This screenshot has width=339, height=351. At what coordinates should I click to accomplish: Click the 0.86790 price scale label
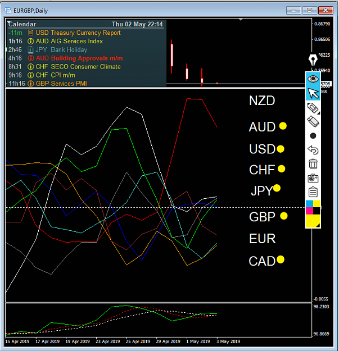click(322, 24)
